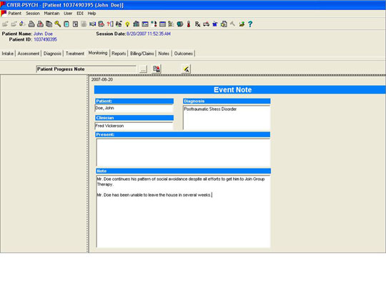Click the building toolbar icon
This screenshot has width=386, height=283.
(136, 24)
